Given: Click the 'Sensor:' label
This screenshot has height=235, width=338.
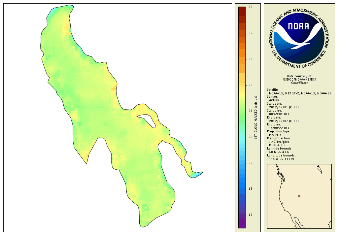Looking at the screenshot, I should tap(272, 97).
